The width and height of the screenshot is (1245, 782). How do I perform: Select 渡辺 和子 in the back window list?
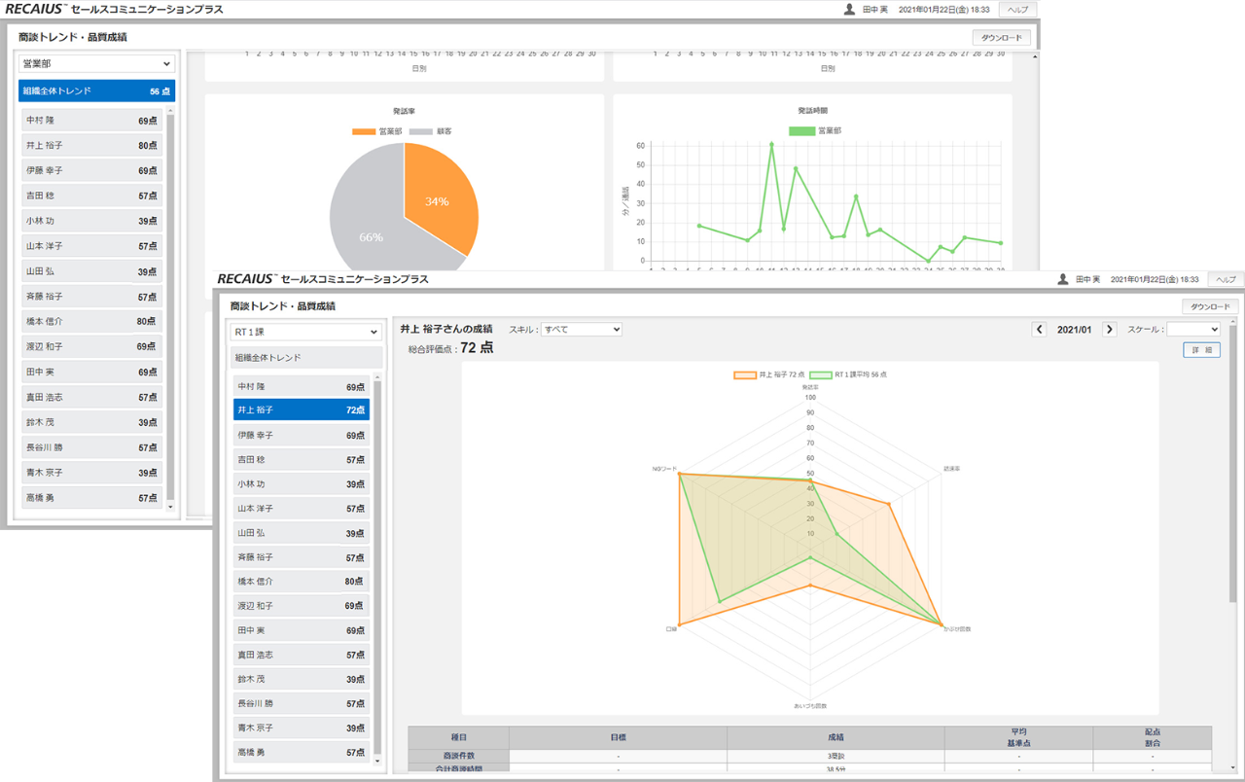92,346
